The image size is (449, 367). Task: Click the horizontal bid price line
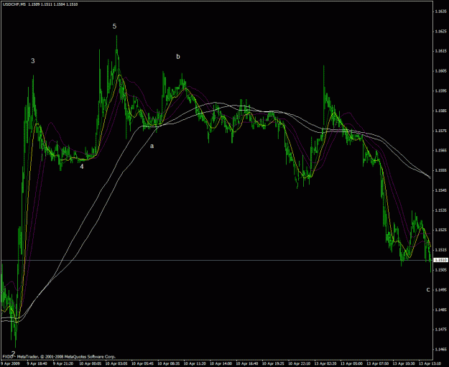[217, 260]
